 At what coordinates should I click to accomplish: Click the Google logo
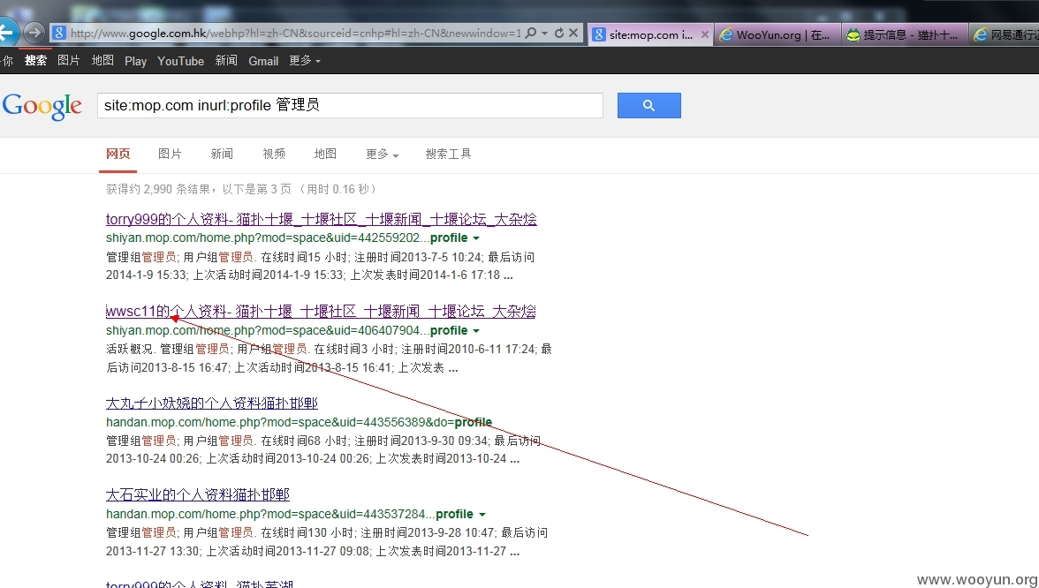[x=42, y=107]
